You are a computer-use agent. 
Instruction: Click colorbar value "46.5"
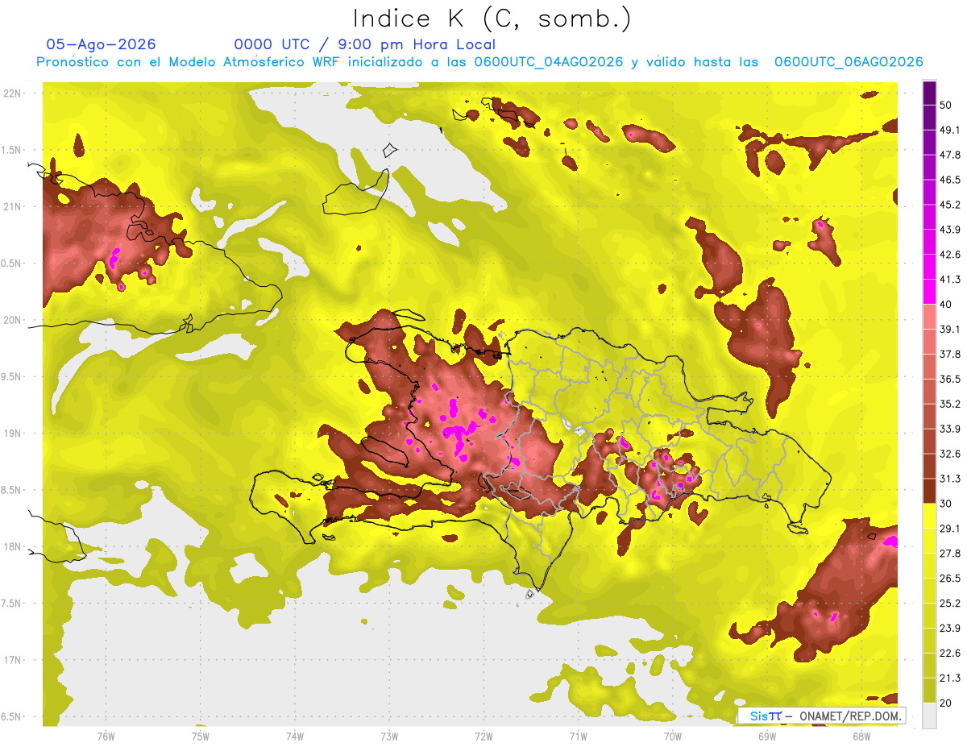click(950, 181)
